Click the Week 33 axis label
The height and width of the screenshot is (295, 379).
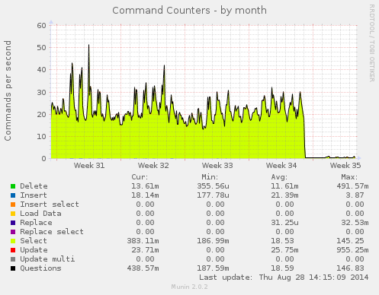[x=217, y=166]
